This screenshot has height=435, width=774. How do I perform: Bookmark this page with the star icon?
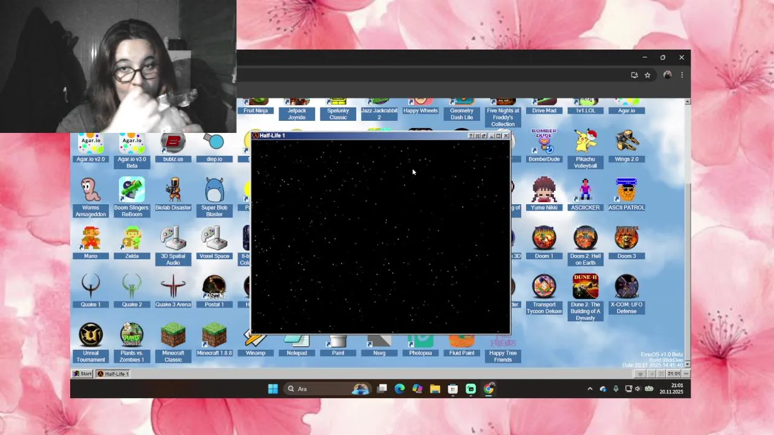tap(647, 75)
